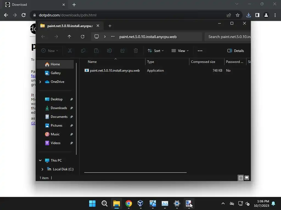Click the Explorer Forward arrow

pyautogui.click(x=56, y=37)
